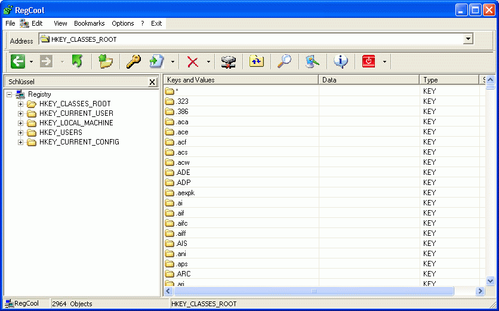Open the ? help menu
The width and height of the screenshot is (499, 311).
pyautogui.click(x=143, y=23)
